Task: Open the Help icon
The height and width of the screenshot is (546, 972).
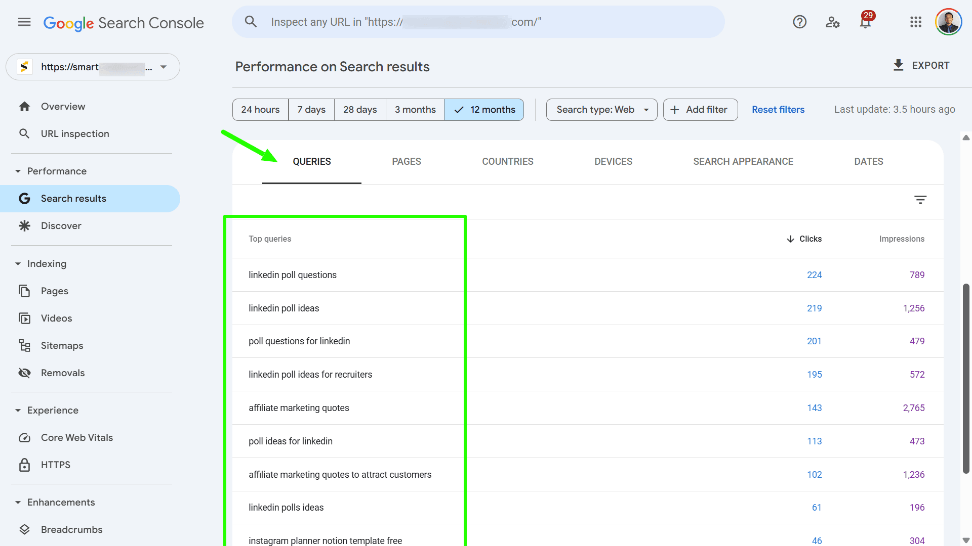Action: (799, 22)
